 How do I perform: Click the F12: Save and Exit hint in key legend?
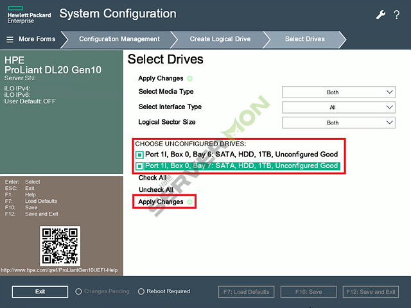coord(31,214)
